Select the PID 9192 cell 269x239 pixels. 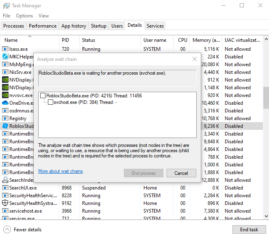coord(67,203)
